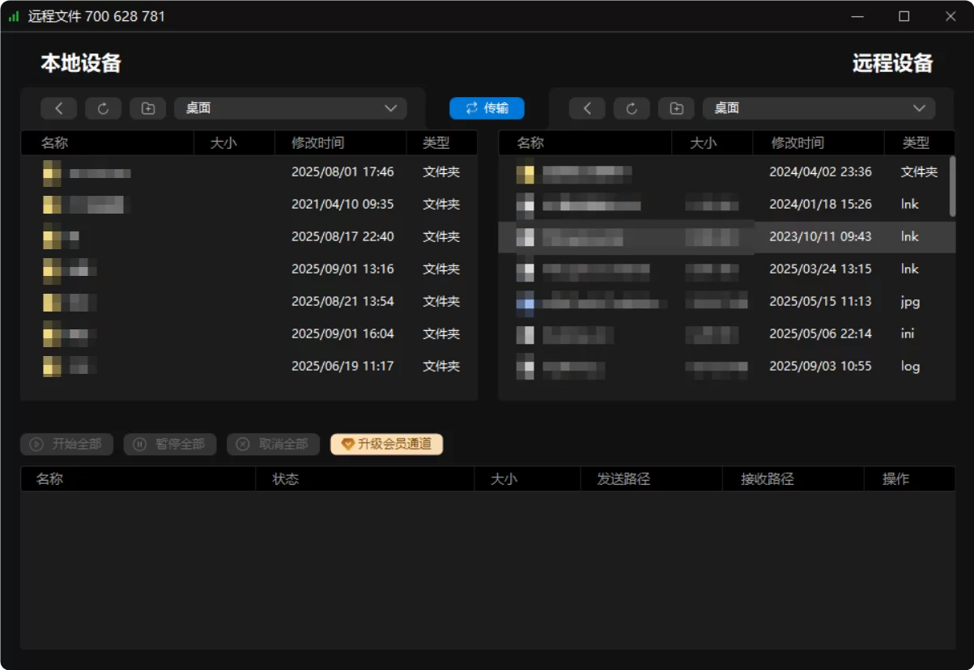Create new folder in remote device panel
974x670 pixels.
[x=676, y=108]
